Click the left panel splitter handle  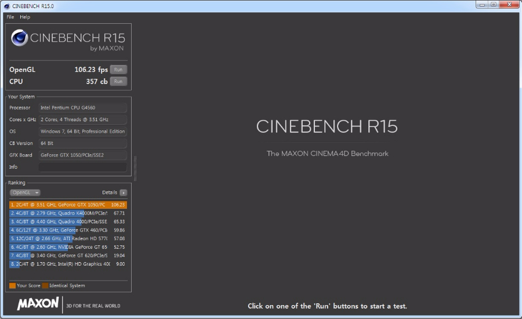tap(135, 168)
